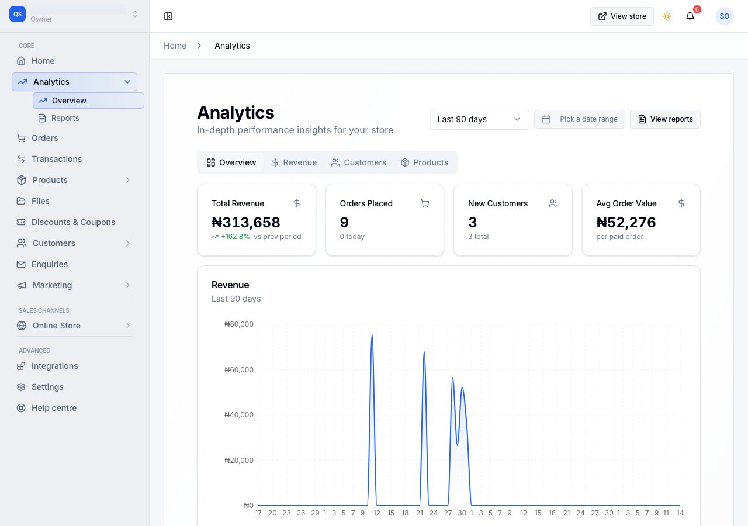Toggle the sidebar collapse icon
The image size is (748, 526).
(x=168, y=16)
